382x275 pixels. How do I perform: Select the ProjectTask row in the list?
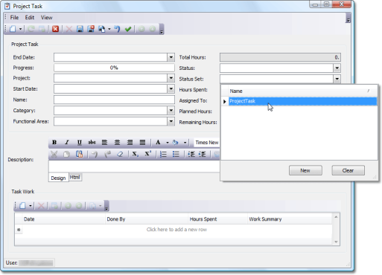coord(302,101)
